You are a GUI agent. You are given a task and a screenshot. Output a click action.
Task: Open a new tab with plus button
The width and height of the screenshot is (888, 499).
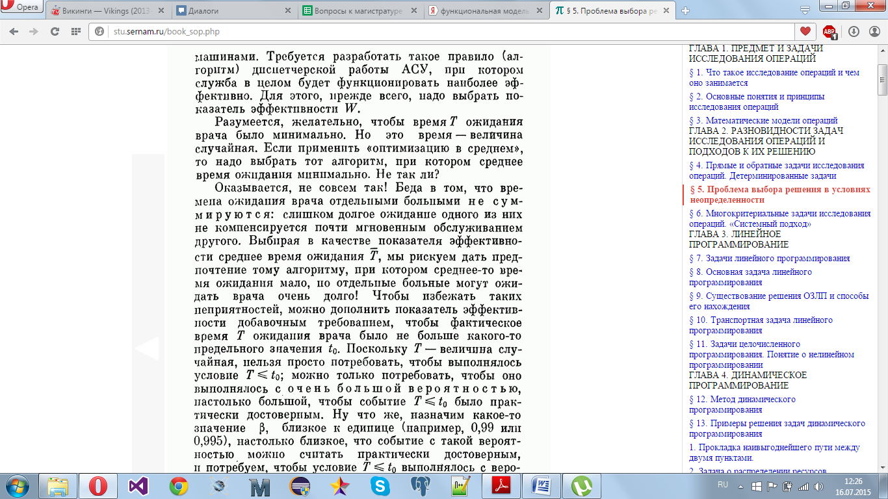point(685,10)
